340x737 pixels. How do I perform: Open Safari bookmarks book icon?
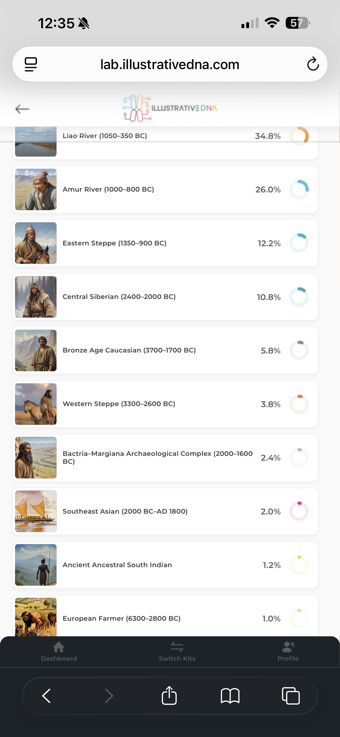coord(230,696)
